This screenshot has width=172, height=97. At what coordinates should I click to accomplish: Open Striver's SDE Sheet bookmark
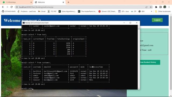pos(107,11)
